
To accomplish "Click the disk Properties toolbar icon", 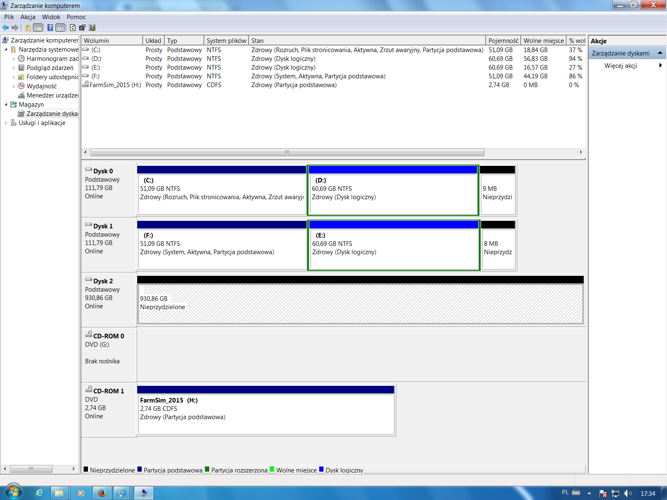I will (x=82, y=27).
